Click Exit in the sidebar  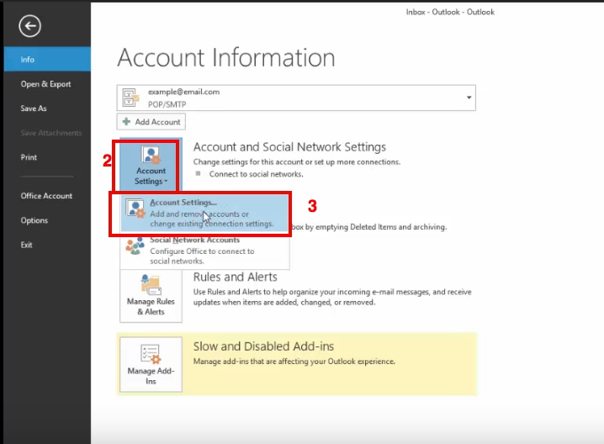[x=27, y=245]
